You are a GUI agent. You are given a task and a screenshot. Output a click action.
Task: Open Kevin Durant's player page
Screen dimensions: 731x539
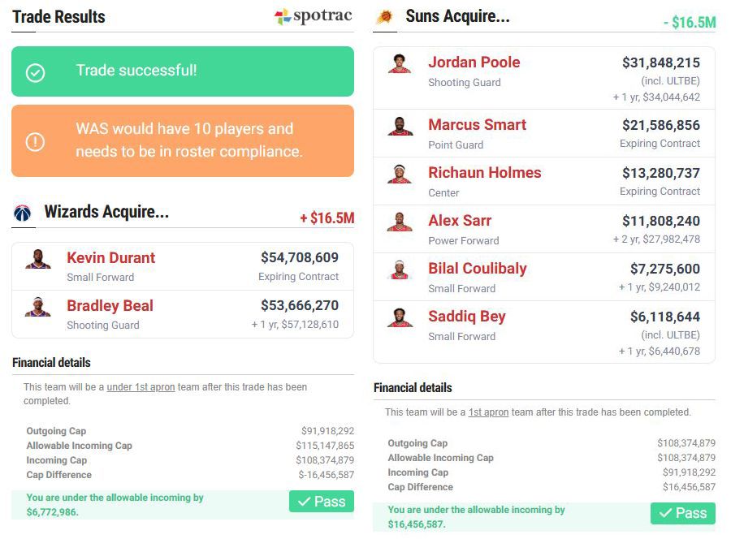pyautogui.click(x=110, y=258)
